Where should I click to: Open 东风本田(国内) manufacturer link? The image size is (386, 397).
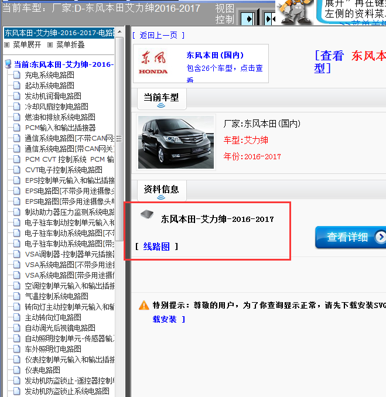point(215,55)
